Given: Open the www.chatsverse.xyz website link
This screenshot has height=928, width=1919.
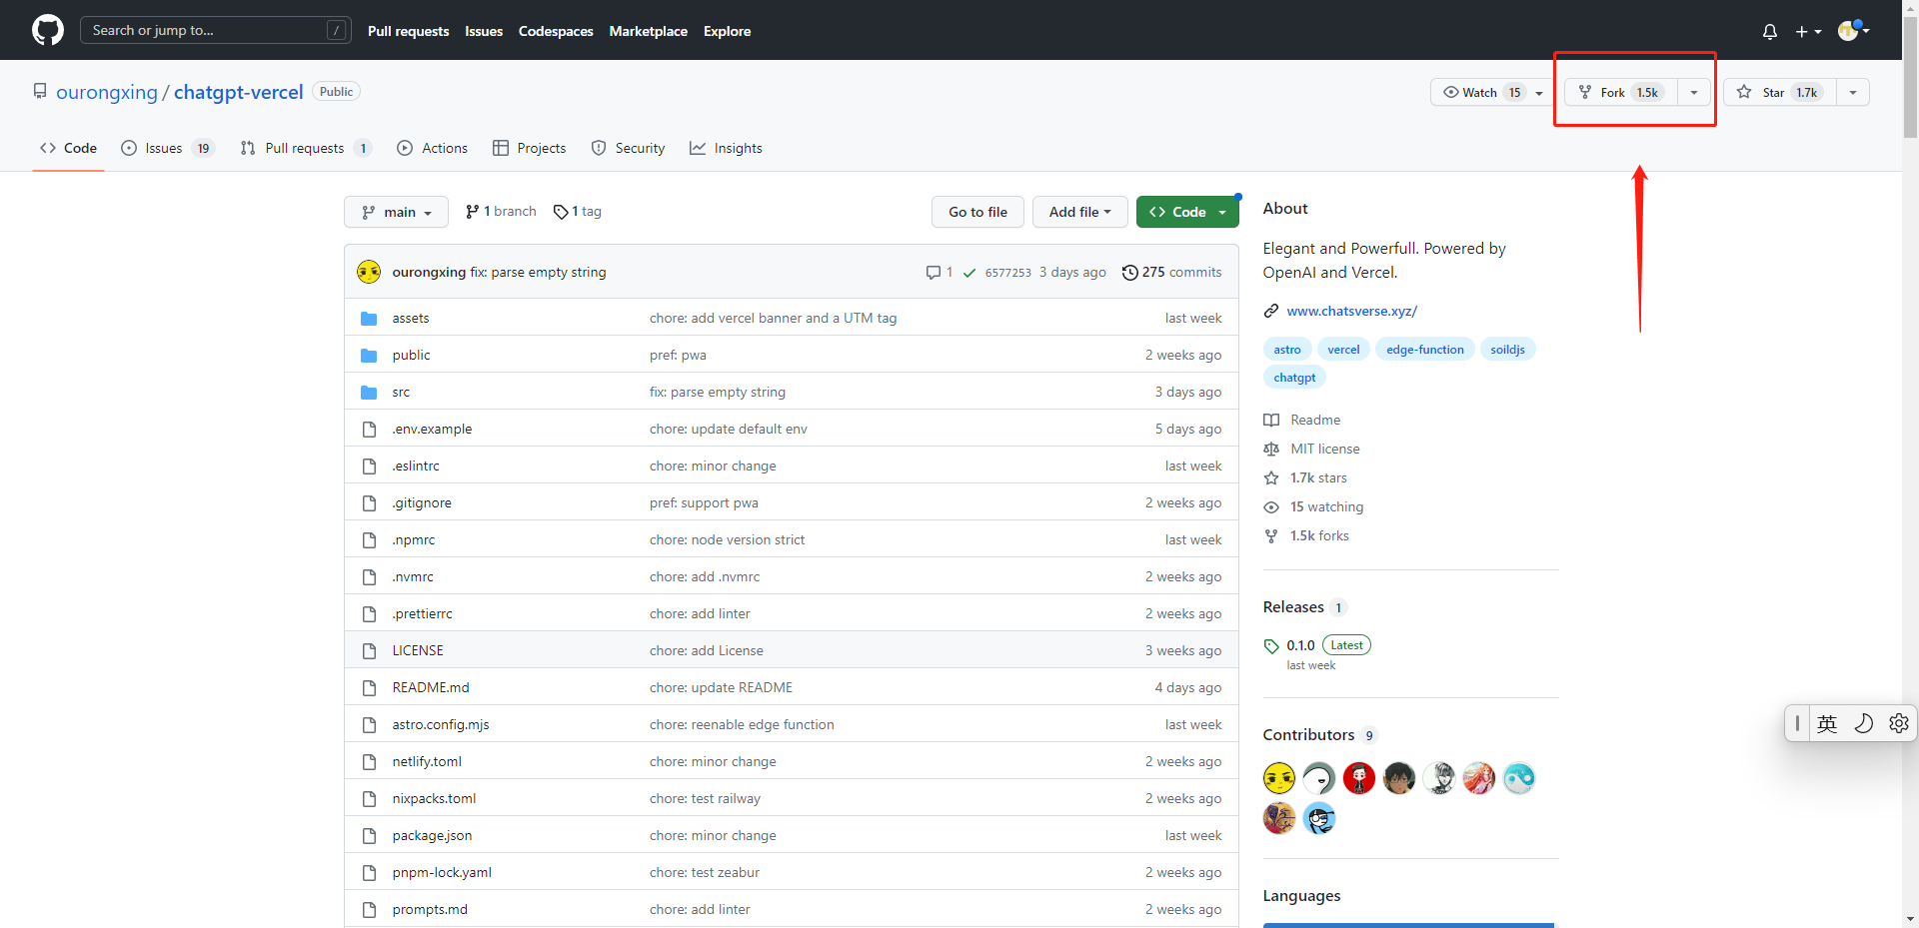Looking at the screenshot, I should tap(1351, 311).
